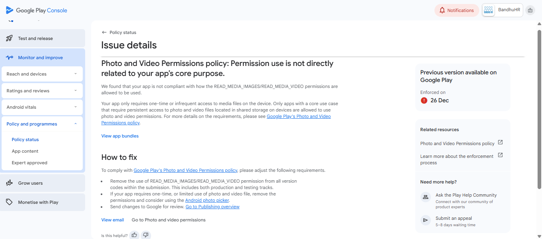This screenshot has width=542, height=239.
Task: Click the Play Help Community people icon
Action: [x=426, y=197]
